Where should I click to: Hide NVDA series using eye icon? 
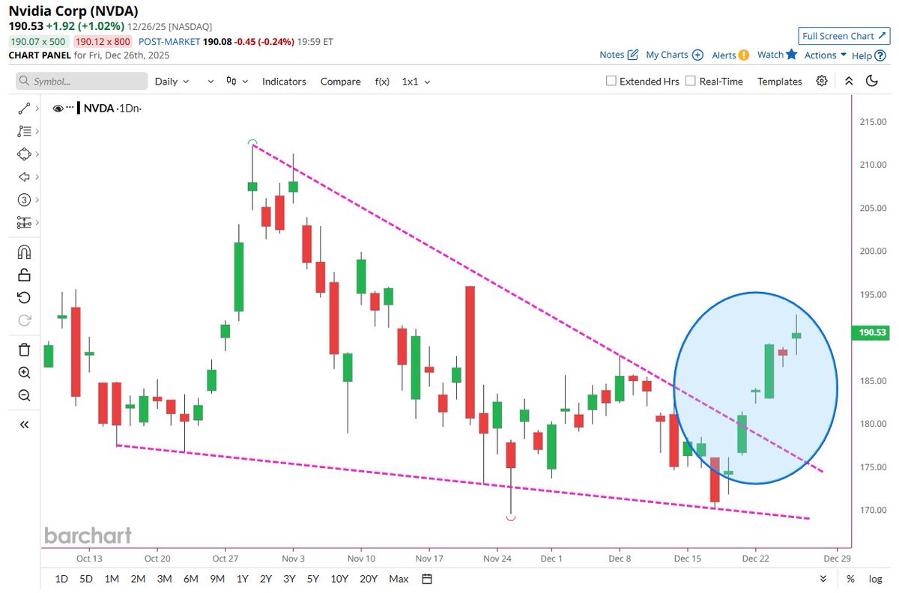(x=58, y=108)
